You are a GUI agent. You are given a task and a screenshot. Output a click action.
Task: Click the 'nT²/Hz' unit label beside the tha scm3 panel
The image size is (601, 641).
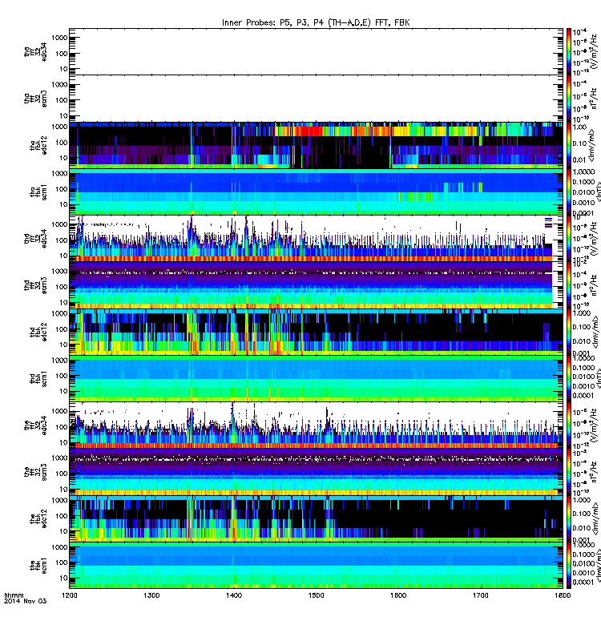tap(595, 98)
